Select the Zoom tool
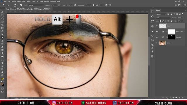Image resolution: width=187 pixels, height=105 pixels. 2,75
